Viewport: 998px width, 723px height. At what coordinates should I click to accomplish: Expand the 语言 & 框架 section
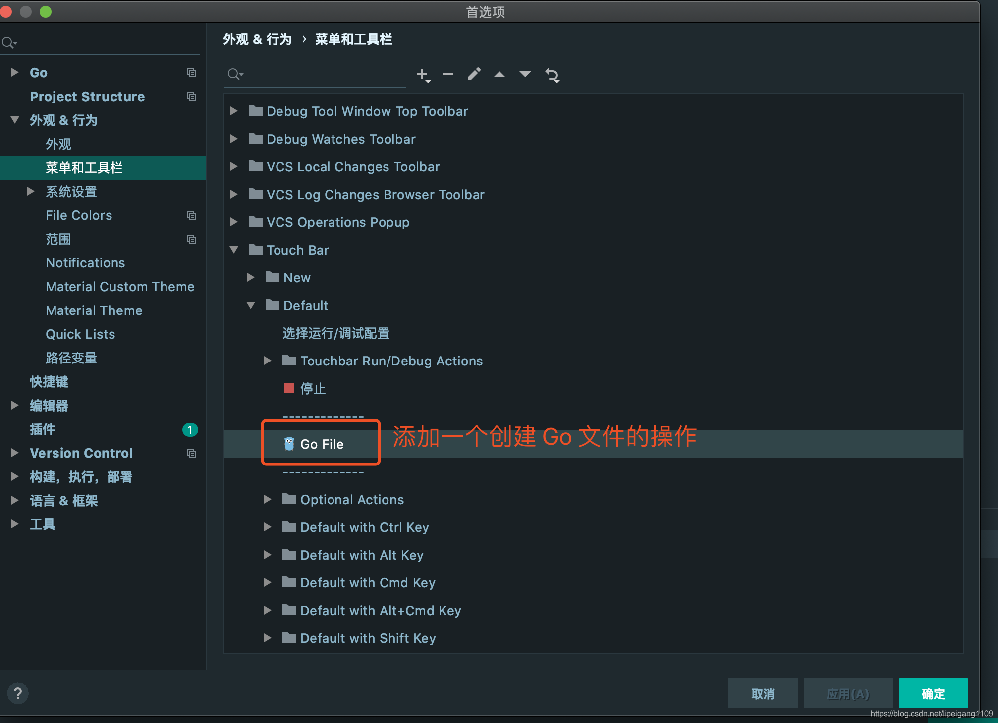15,500
